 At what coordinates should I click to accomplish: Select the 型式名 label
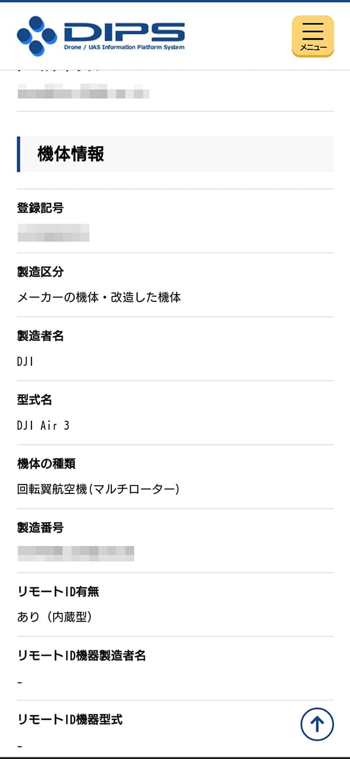coord(34,400)
